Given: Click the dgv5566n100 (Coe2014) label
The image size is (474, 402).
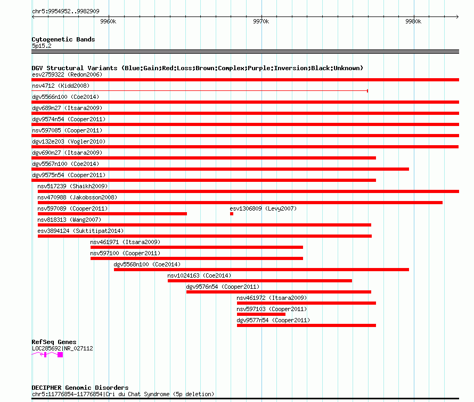Looking at the screenshot, I should click(66, 97).
